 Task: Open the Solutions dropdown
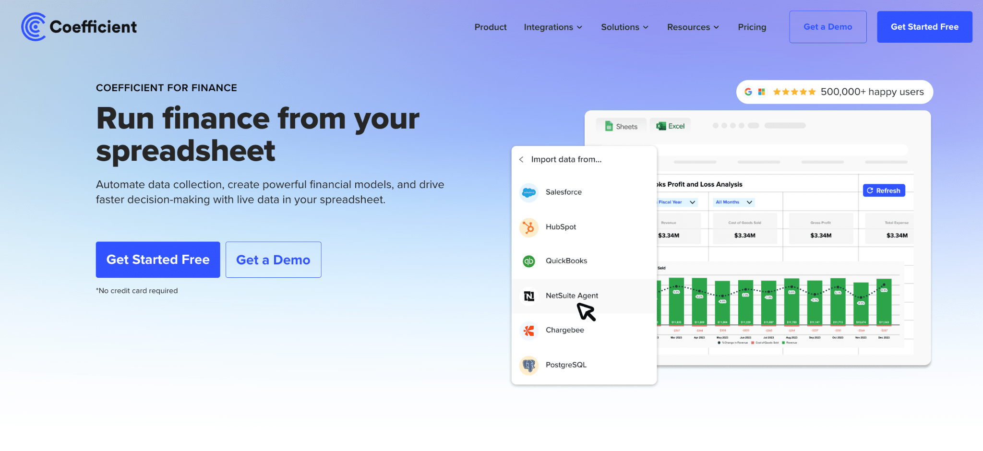tap(624, 27)
